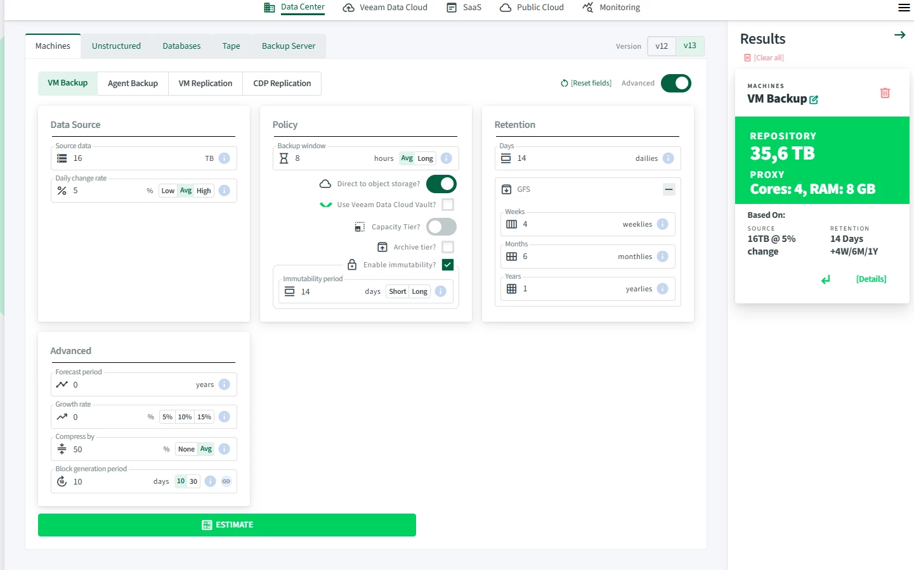The height and width of the screenshot is (570, 914).
Task: Toggle Direct to object storage switch
Action: (x=441, y=184)
